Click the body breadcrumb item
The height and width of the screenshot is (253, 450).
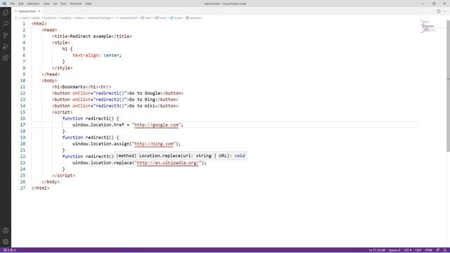point(161,18)
